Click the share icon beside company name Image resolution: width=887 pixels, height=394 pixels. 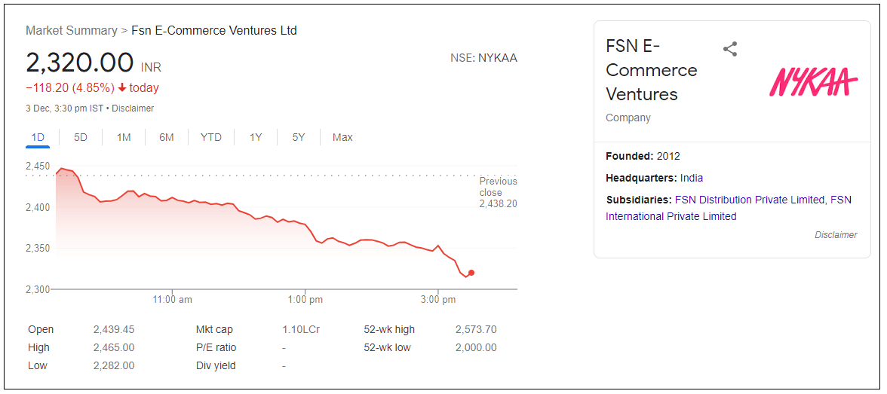pyautogui.click(x=729, y=50)
